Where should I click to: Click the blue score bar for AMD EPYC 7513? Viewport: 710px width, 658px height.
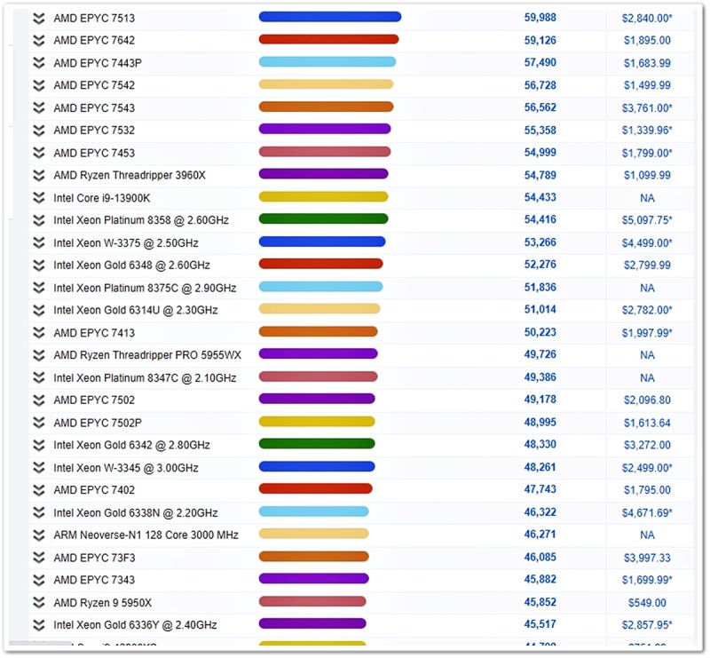pos(330,17)
